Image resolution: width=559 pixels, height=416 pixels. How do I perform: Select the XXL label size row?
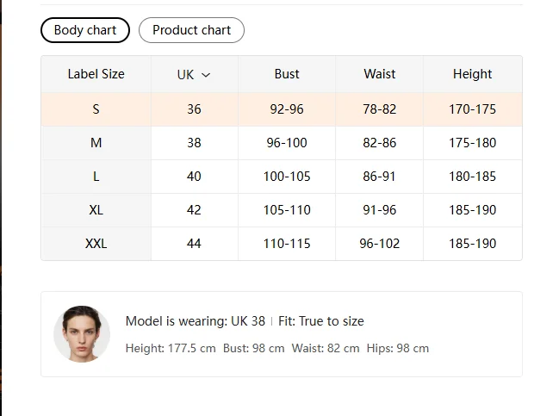point(96,244)
